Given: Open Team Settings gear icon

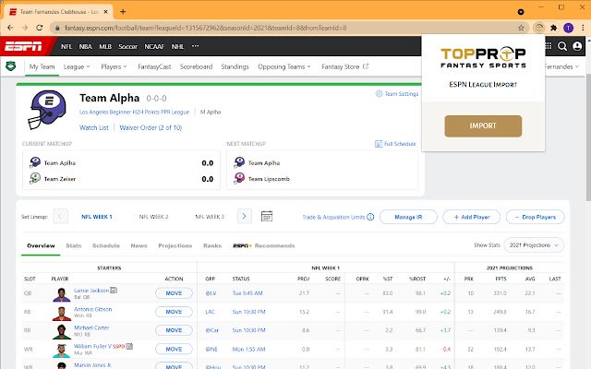Looking at the screenshot, I should [379, 93].
